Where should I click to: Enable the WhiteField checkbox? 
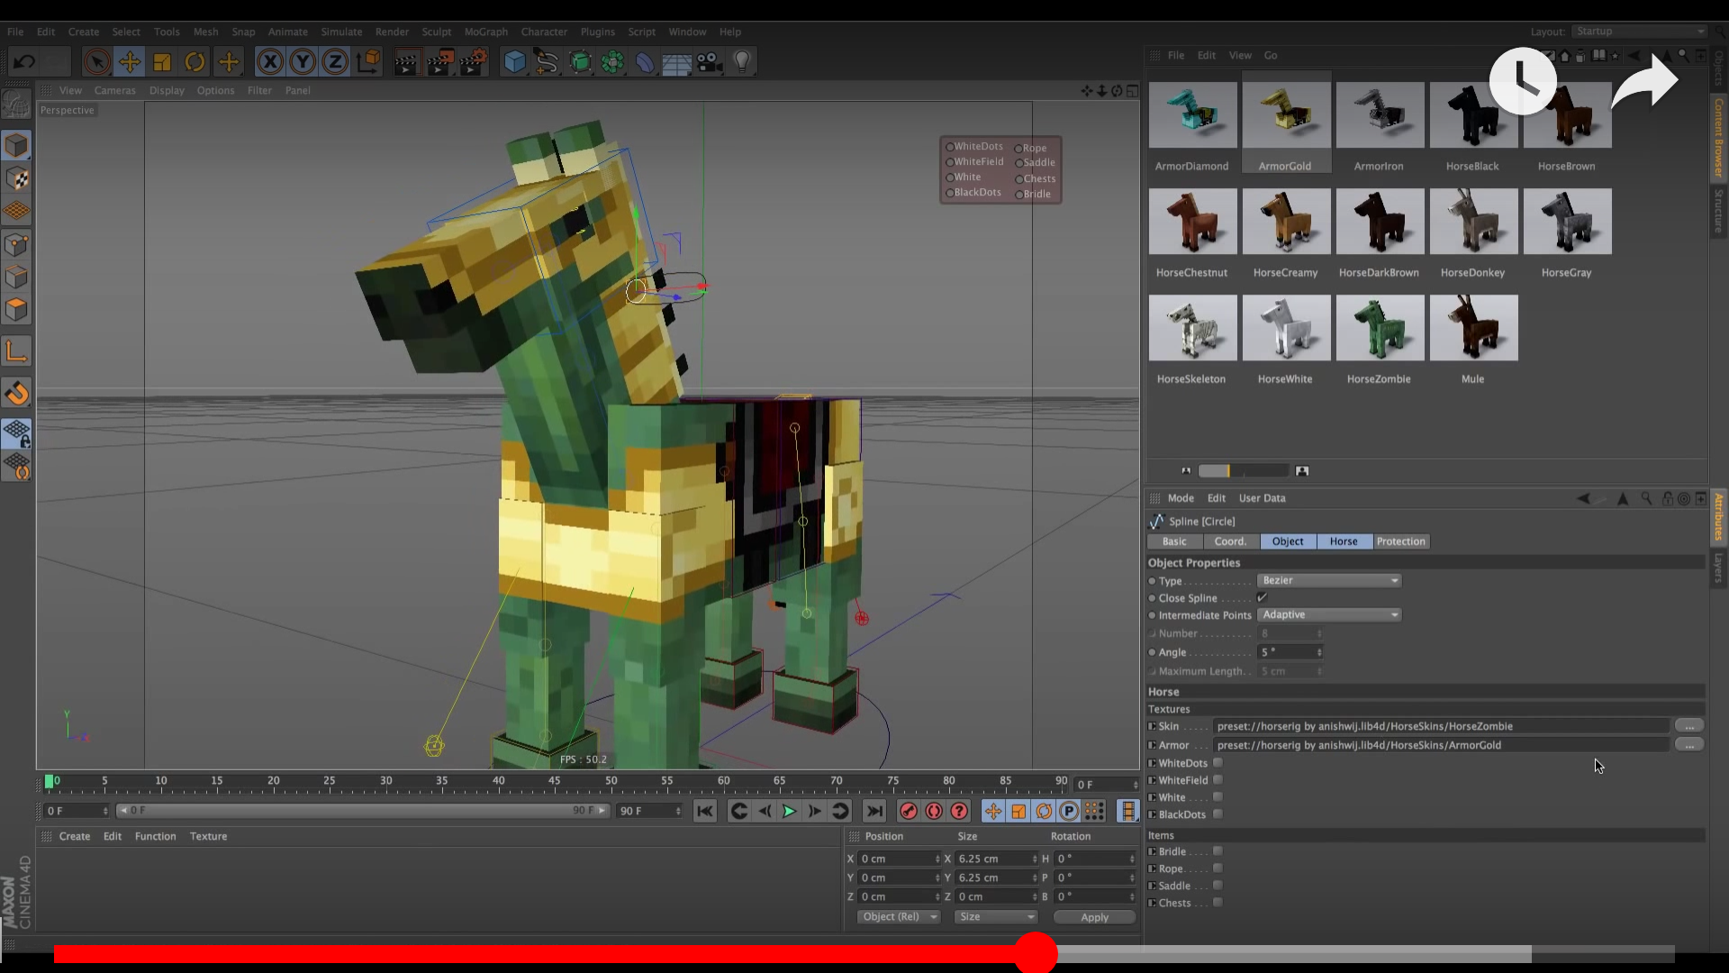tap(1218, 780)
